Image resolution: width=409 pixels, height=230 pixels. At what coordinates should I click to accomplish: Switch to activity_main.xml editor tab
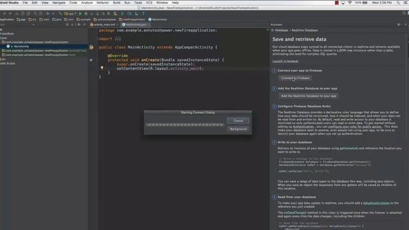pos(104,24)
